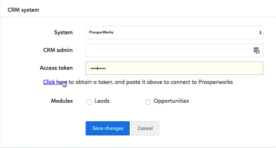Open the 'Click here' token link
Image resolution: width=276 pixels, height=148 pixels.
pyautogui.click(x=55, y=82)
